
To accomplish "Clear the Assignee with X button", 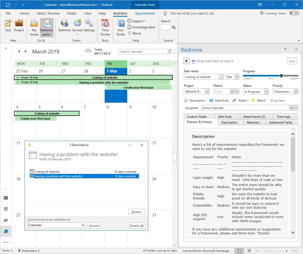I will pyautogui.click(x=291, y=108).
